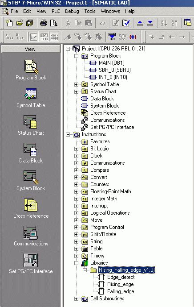Click the Sort Ascending toolbar icon
The height and width of the screenshot is (307, 194).
pyautogui.click(x=164, y=23)
